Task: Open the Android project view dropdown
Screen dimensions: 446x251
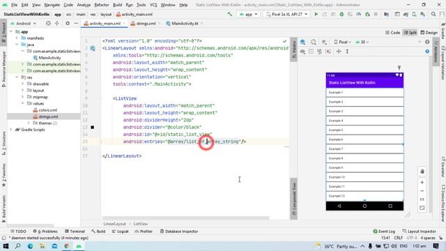Action: [x=23, y=23]
